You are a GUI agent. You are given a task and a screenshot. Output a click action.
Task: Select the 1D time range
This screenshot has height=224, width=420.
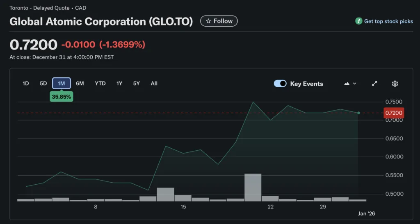[x=26, y=84]
